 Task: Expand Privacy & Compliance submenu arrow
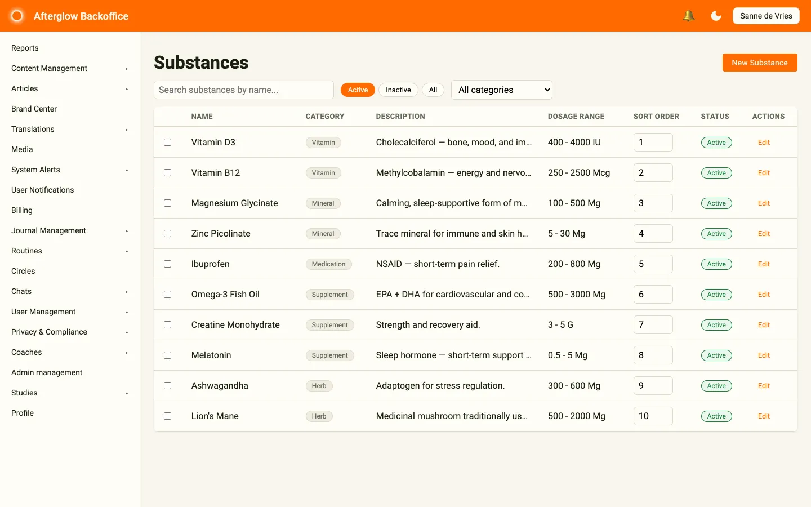[x=127, y=332]
